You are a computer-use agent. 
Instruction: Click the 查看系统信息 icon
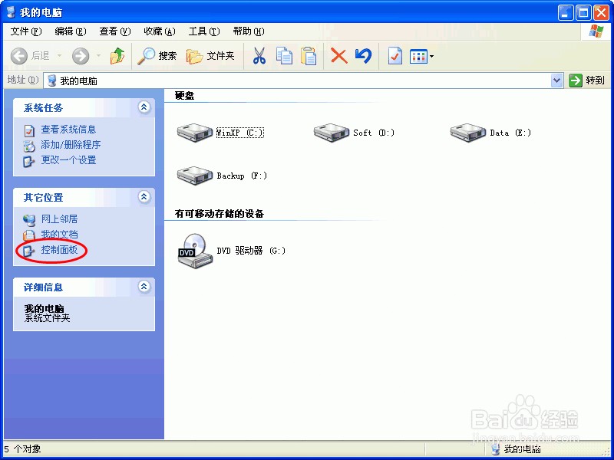[29, 130]
